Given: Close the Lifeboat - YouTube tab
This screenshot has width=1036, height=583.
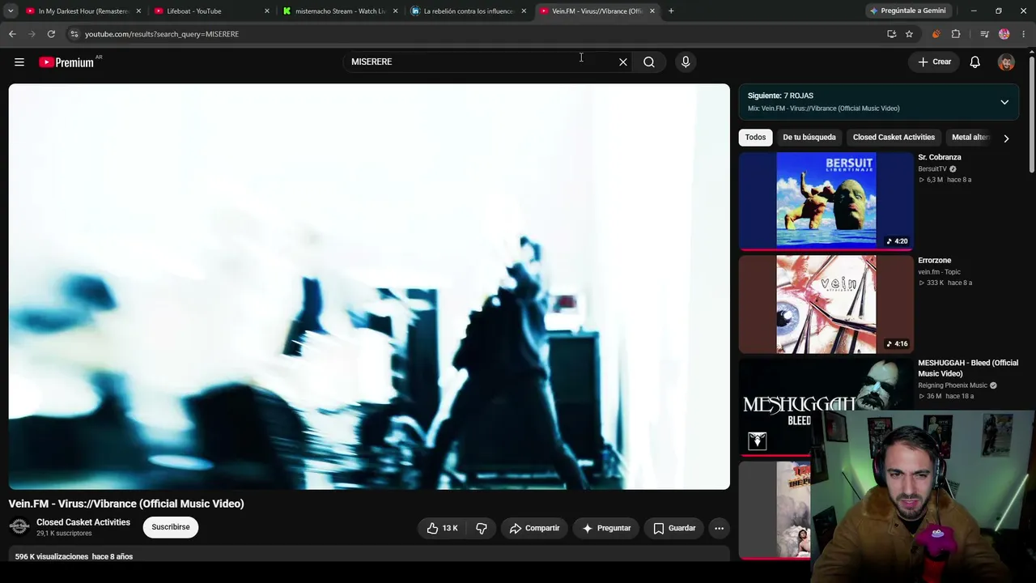Looking at the screenshot, I should coord(267,11).
